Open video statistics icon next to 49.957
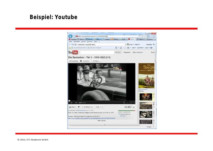 coord(134,107)
